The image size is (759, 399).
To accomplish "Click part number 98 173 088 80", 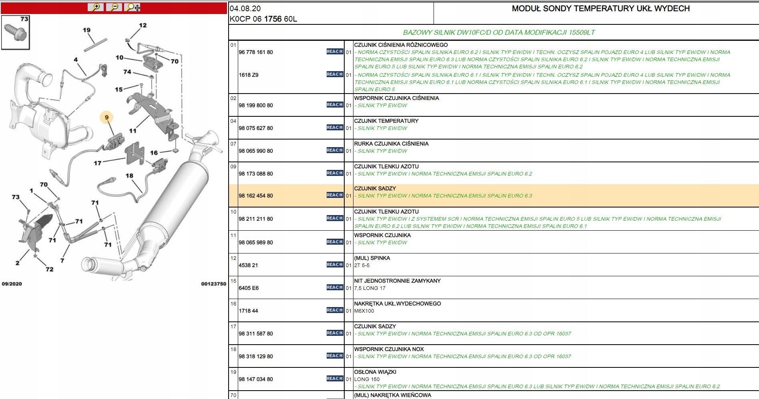I will [x=256, y=174].
